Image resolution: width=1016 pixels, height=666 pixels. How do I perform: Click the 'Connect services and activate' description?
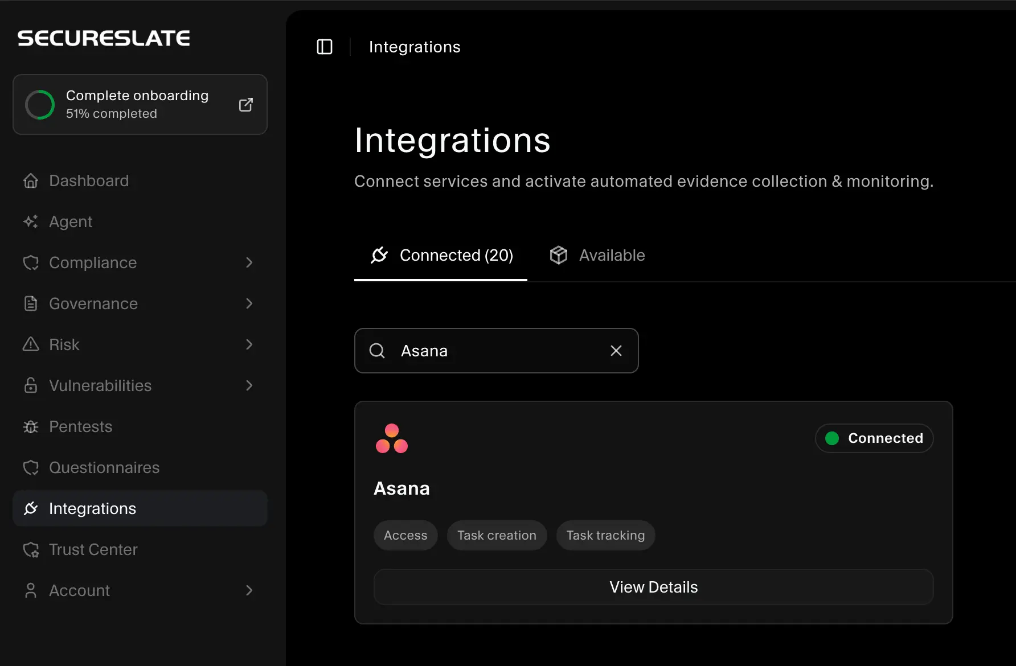point(644,181)
